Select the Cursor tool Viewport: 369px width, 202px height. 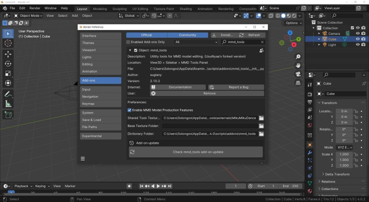(8, 43)
